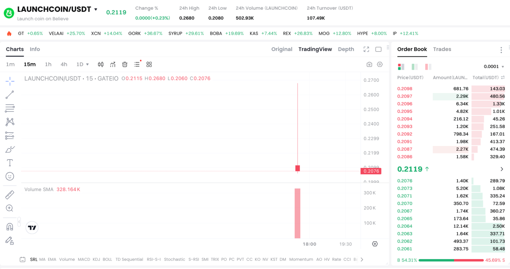Switch to the Charts tab
Image resolution: width=510 pixels, height=269 pixels.
coord(15,49)
